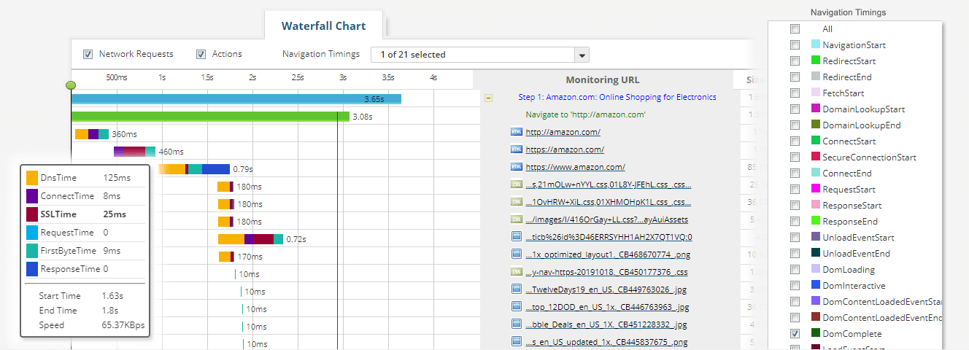Click image icon beside bble_Deals_en_US jpg row
Screen dimensions: 969x350
pos(517,324)
